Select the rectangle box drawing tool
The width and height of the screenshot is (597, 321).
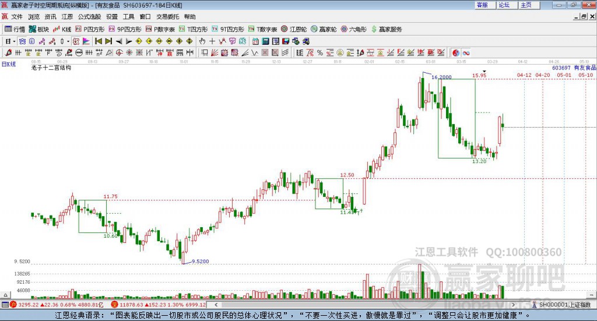pyautogui.click(x=205, y=53)
